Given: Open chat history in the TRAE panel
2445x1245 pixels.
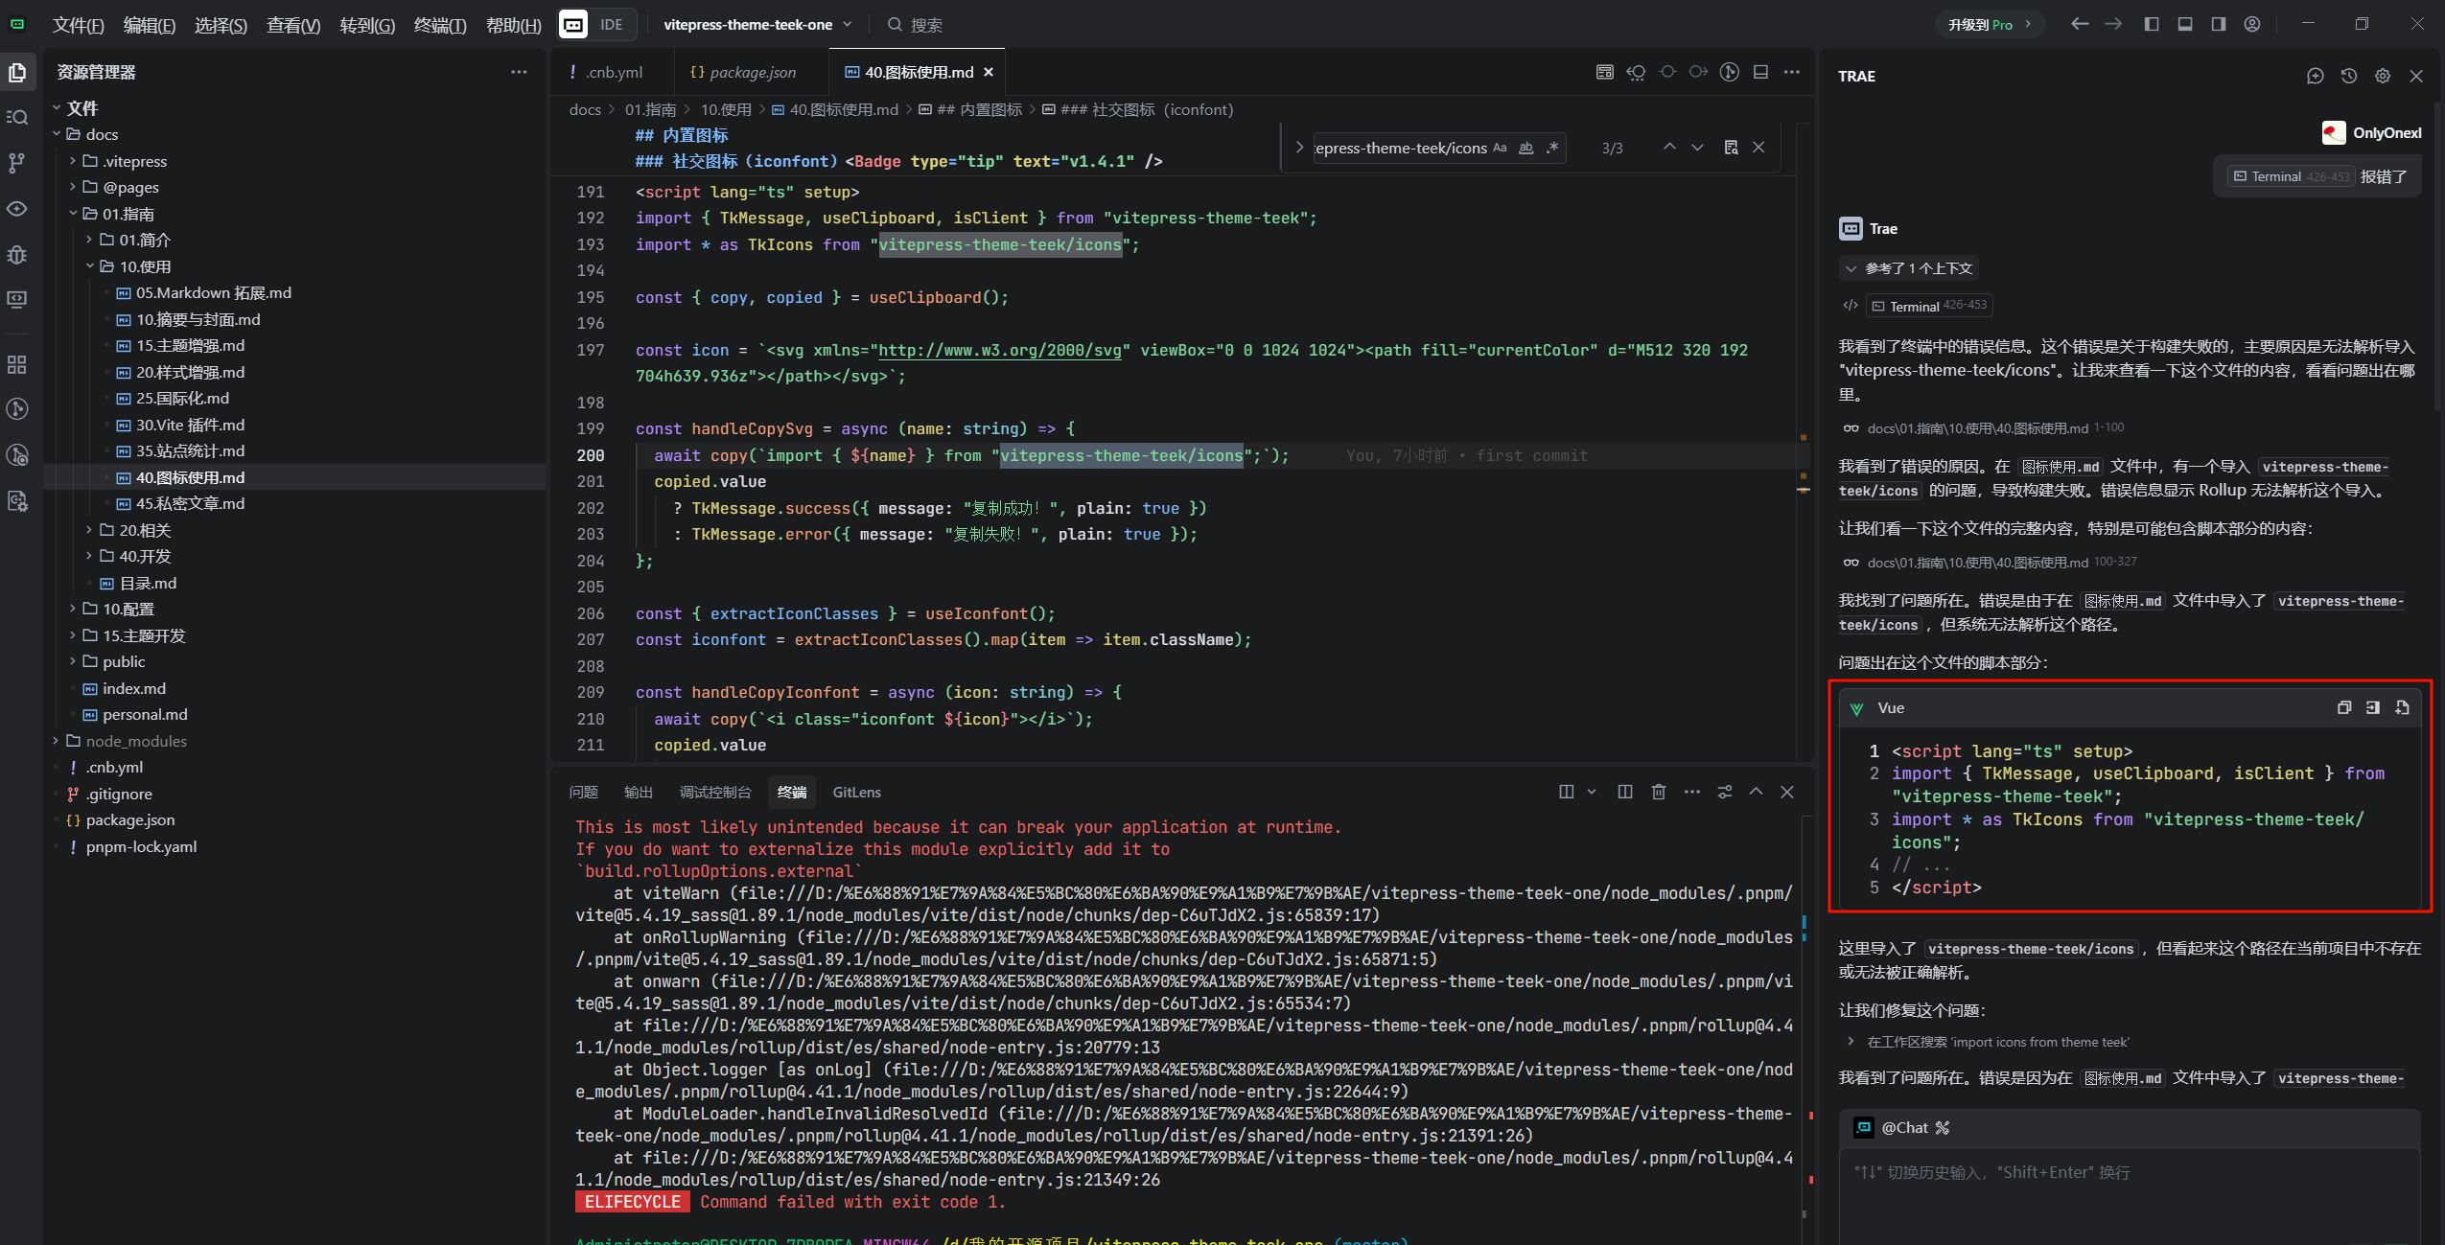Looking at the screenshot, I should (2348, 76).
